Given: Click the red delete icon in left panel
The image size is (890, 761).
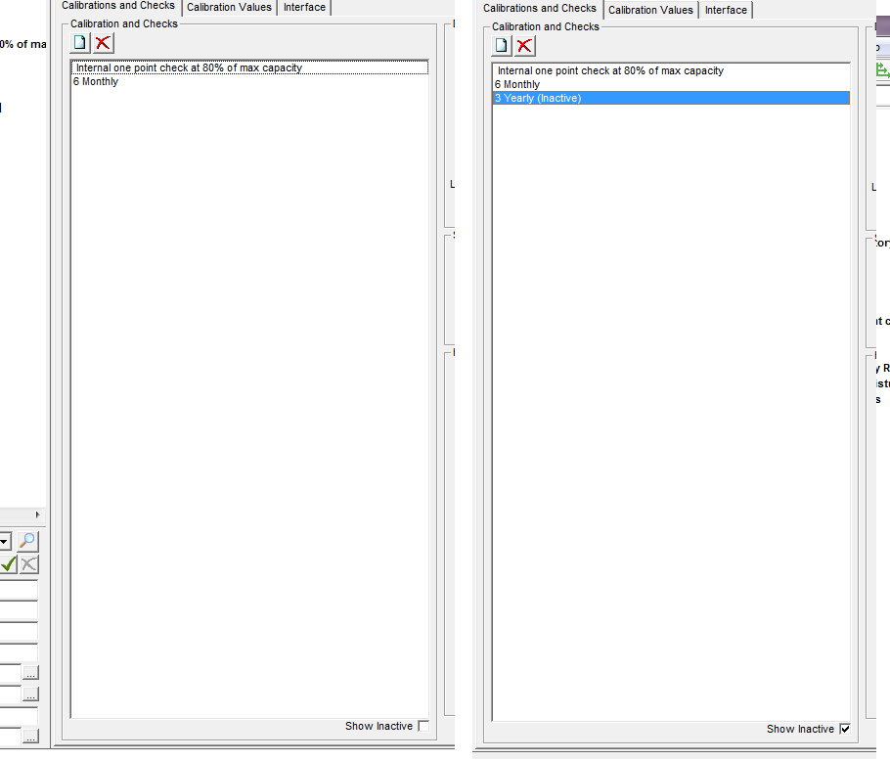Looking at the screenshot, I should click(x=103, y=42).
